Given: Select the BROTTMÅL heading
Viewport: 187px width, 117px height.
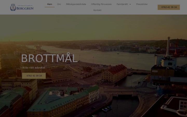Looking at the screenshot, I should 50,58.
